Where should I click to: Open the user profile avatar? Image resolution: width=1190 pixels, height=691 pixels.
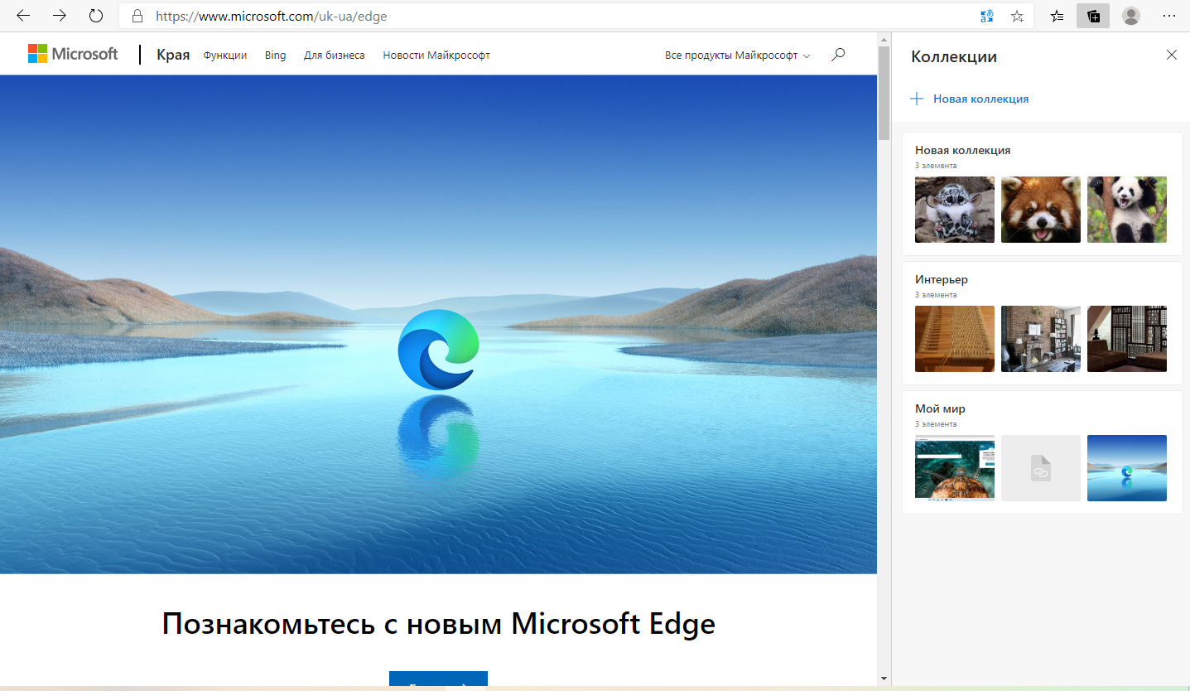(x=1131, y=16)
